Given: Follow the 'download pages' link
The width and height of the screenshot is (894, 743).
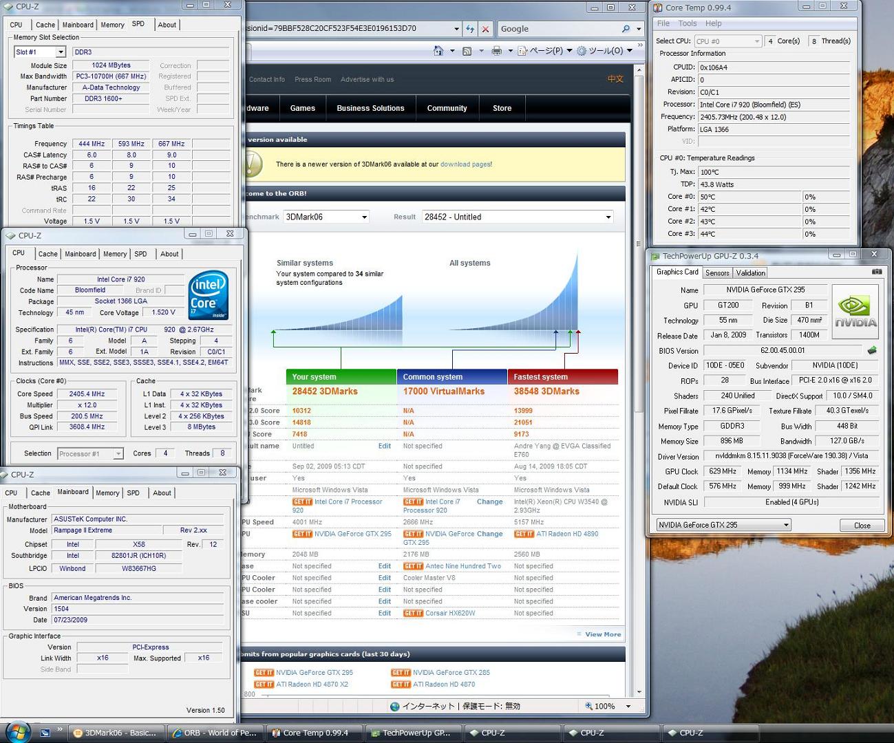Looking at the screenshot, I should tap(466, 164).
